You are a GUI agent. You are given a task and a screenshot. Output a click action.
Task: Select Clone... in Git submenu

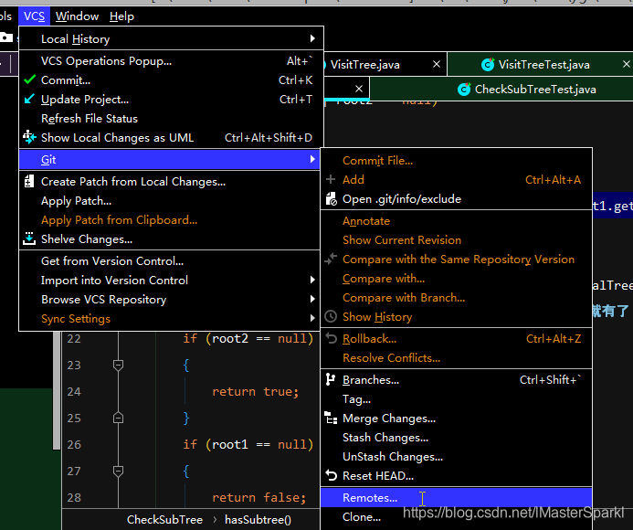[x=456, y=517]
